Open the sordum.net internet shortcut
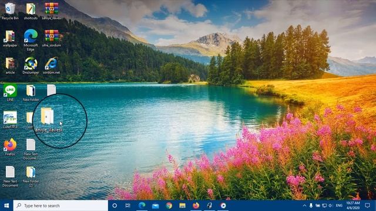The width and height of the screenshot is (376, 211). tap(51, 66)
